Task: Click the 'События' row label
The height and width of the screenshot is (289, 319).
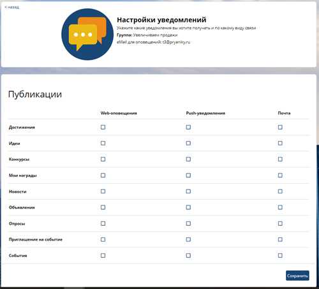Action: click(x=18, y=256)
